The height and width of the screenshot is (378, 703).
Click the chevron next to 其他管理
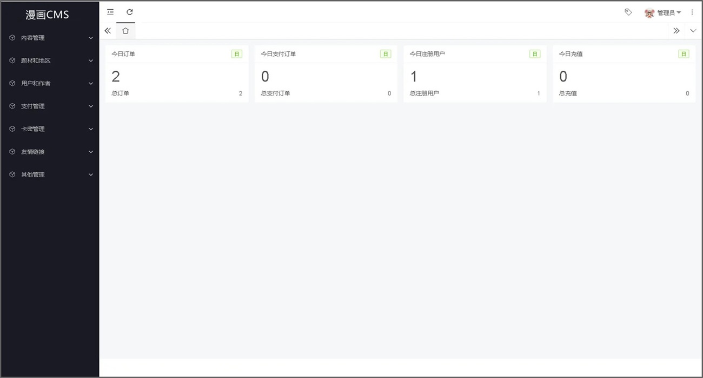(x=91, y=175)
